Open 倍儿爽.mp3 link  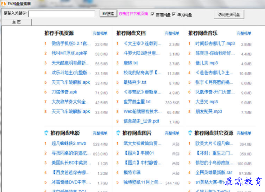pos(207,63)
